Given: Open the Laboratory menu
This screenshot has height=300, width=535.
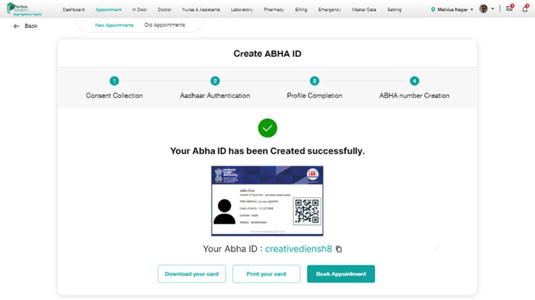Looking at the screenshot, I should click(x=241, y=9).
